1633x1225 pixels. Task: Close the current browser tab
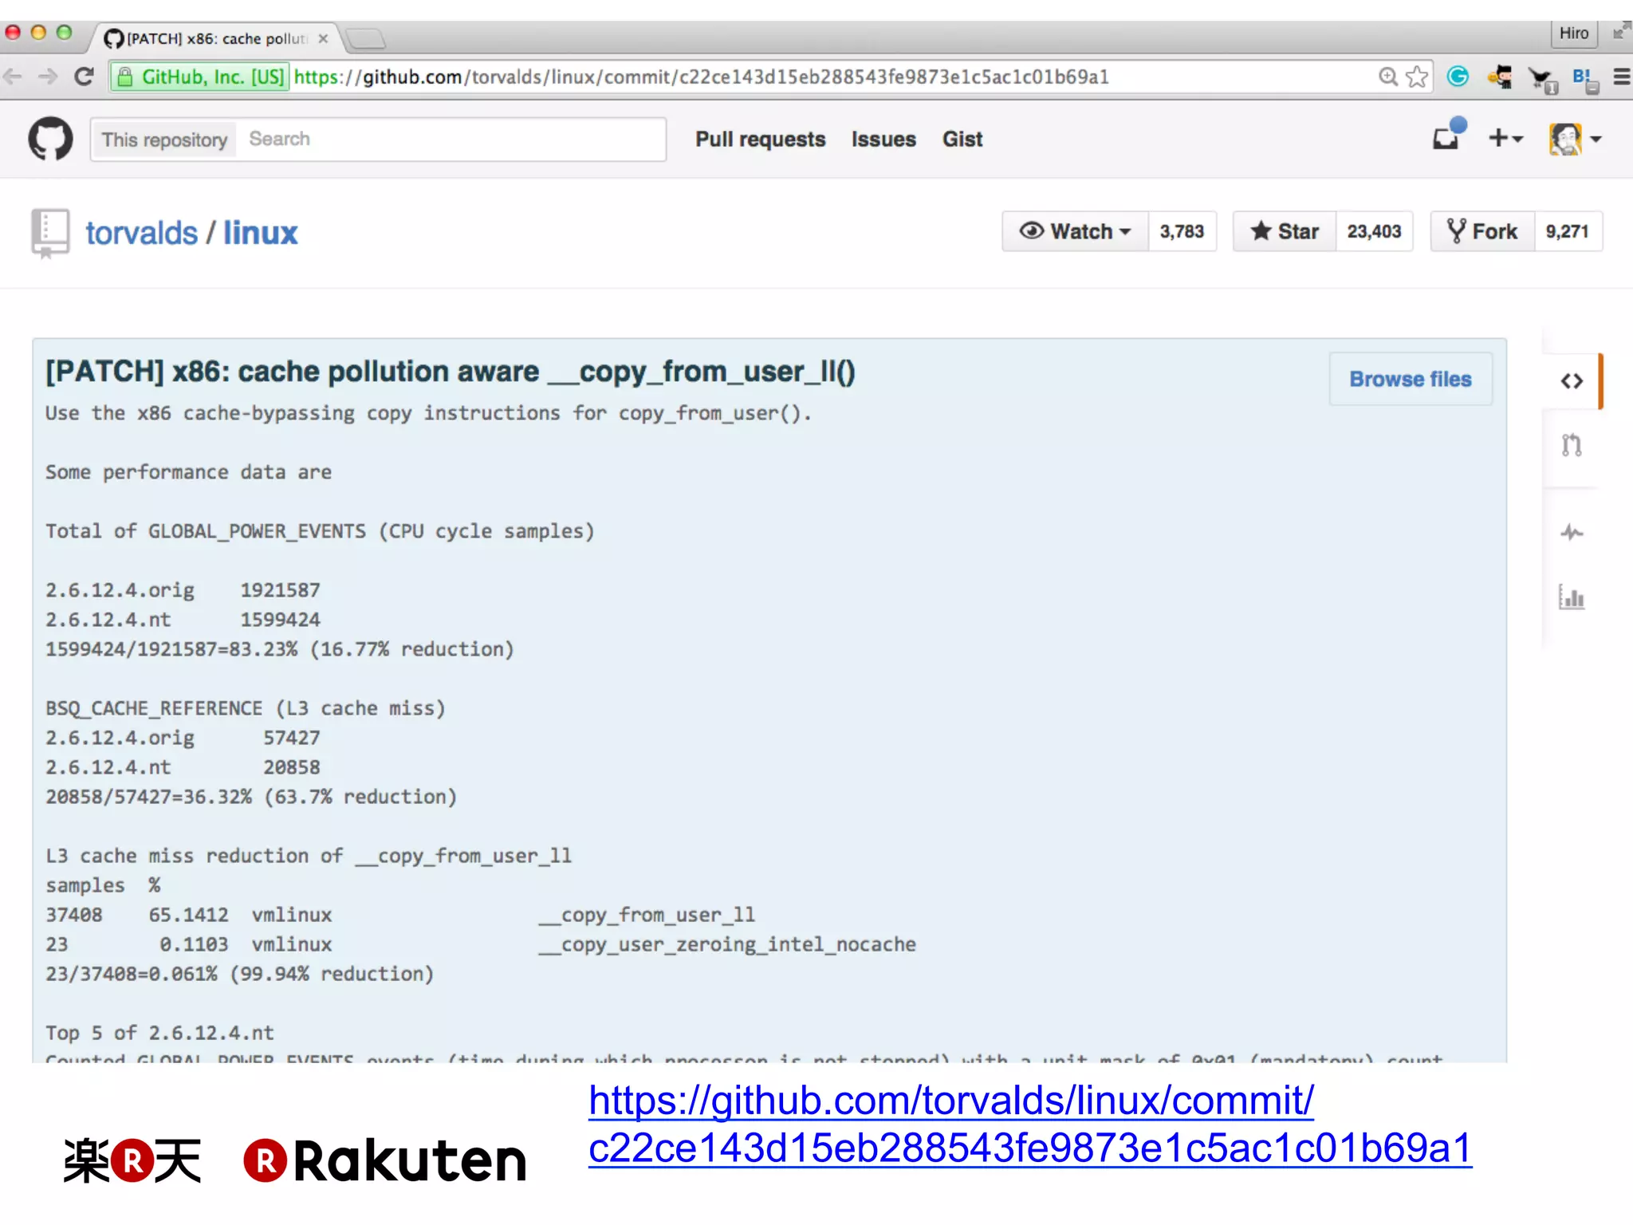point(323,38)
